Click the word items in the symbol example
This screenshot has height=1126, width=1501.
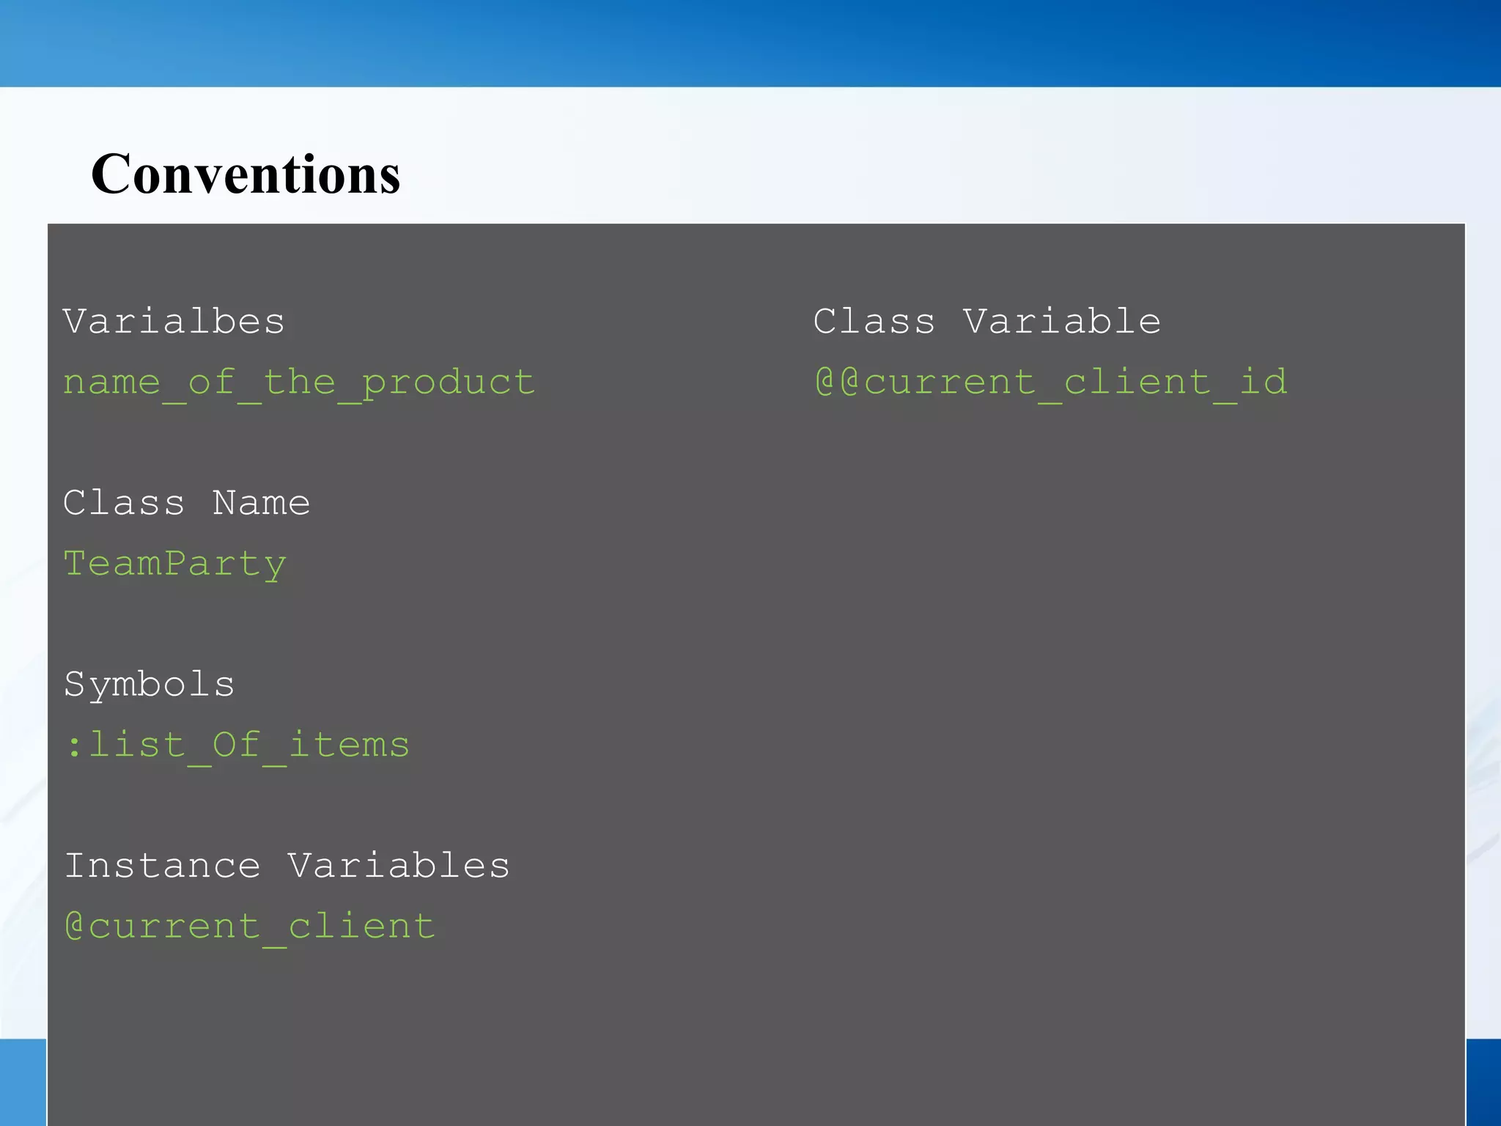(x=350, y=745)
